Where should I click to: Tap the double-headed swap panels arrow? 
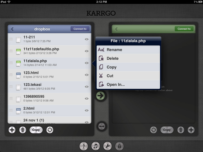(x=101, y=126)
